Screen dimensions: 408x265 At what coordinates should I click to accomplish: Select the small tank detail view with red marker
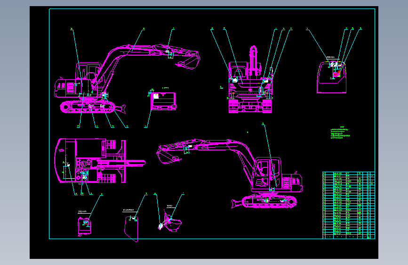(x=84, y=226)
